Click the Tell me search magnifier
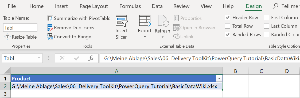 (x=275, y=6)
